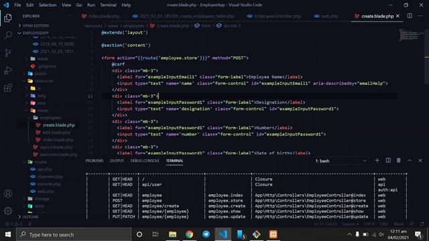
Task: Open create.blade.php in the file tree
Action: (59, 125)
